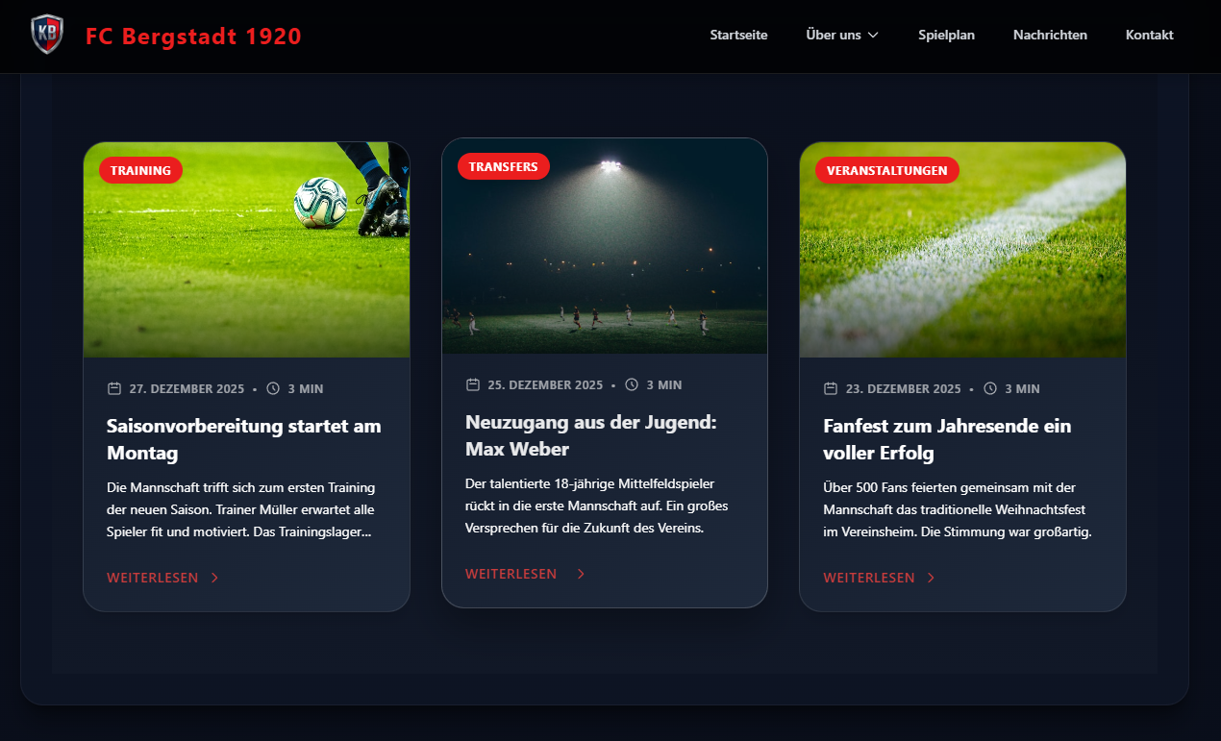Click chevron arrow on Saisonvorbereitung Weiterlesen
1221x741 pixels.
(x=214, y=578)
